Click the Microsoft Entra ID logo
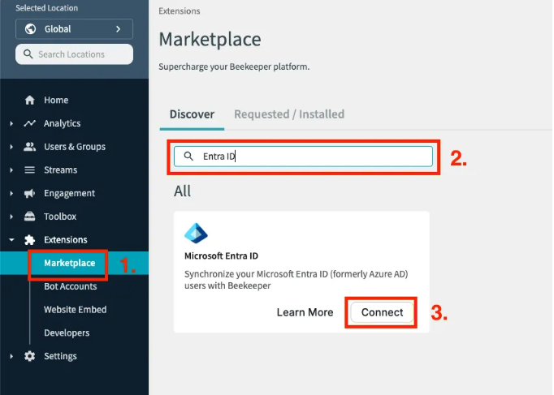Image resolution: width=554 pixels, height=395 pixels. pyautogui.click(x=196, y=233)
